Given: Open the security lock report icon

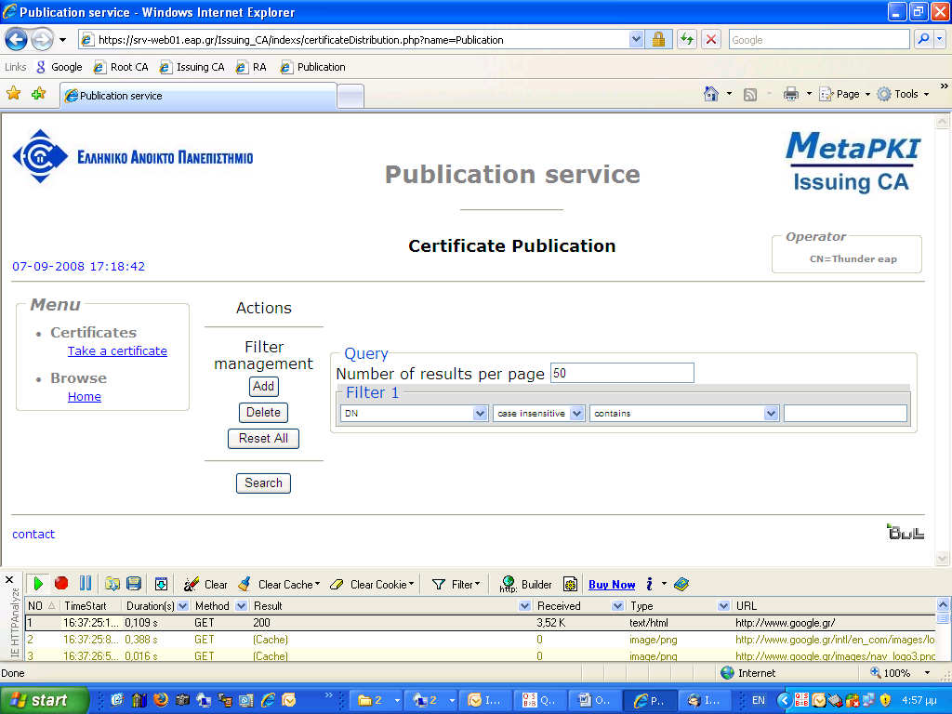Looking at the screenshot, I should pos(658,40).
